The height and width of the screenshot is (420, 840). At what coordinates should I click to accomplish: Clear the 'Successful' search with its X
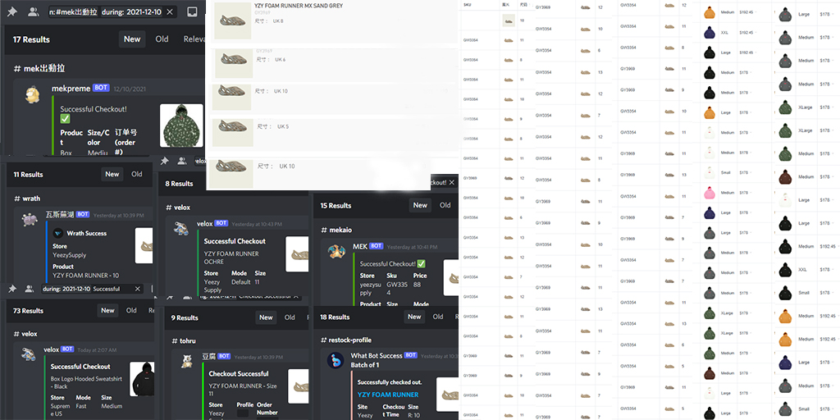coord(138,289)
